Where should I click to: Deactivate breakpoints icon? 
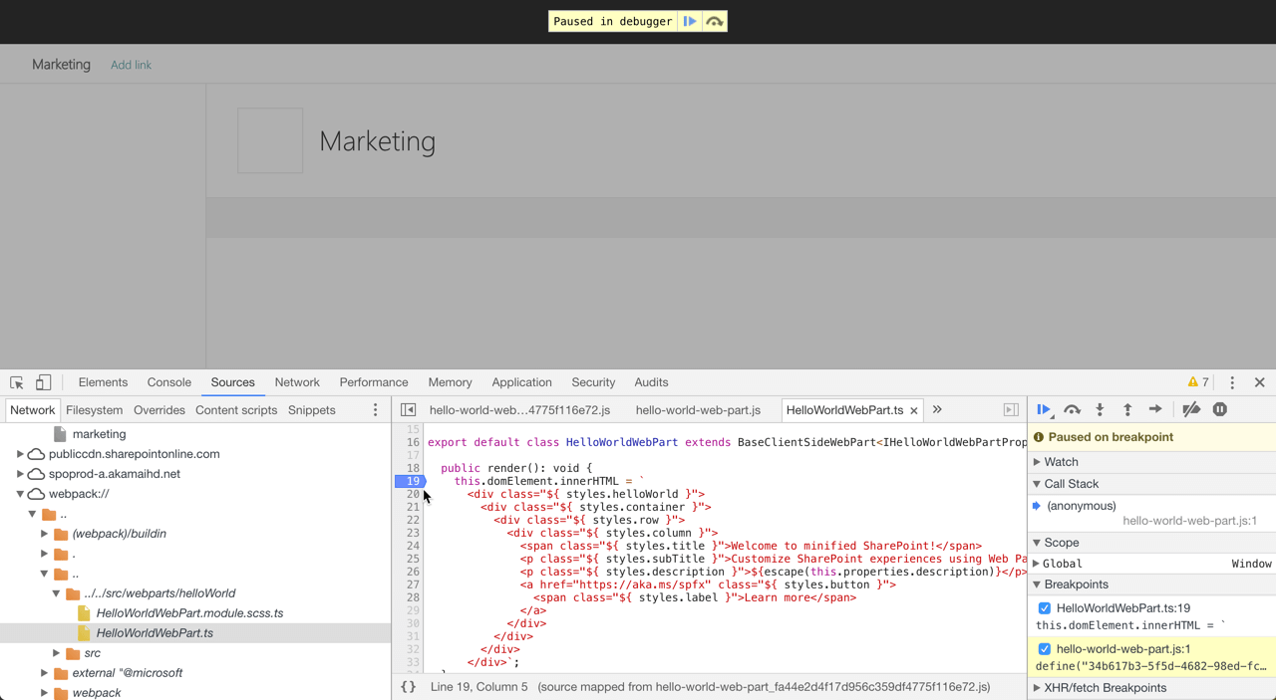1191,409
